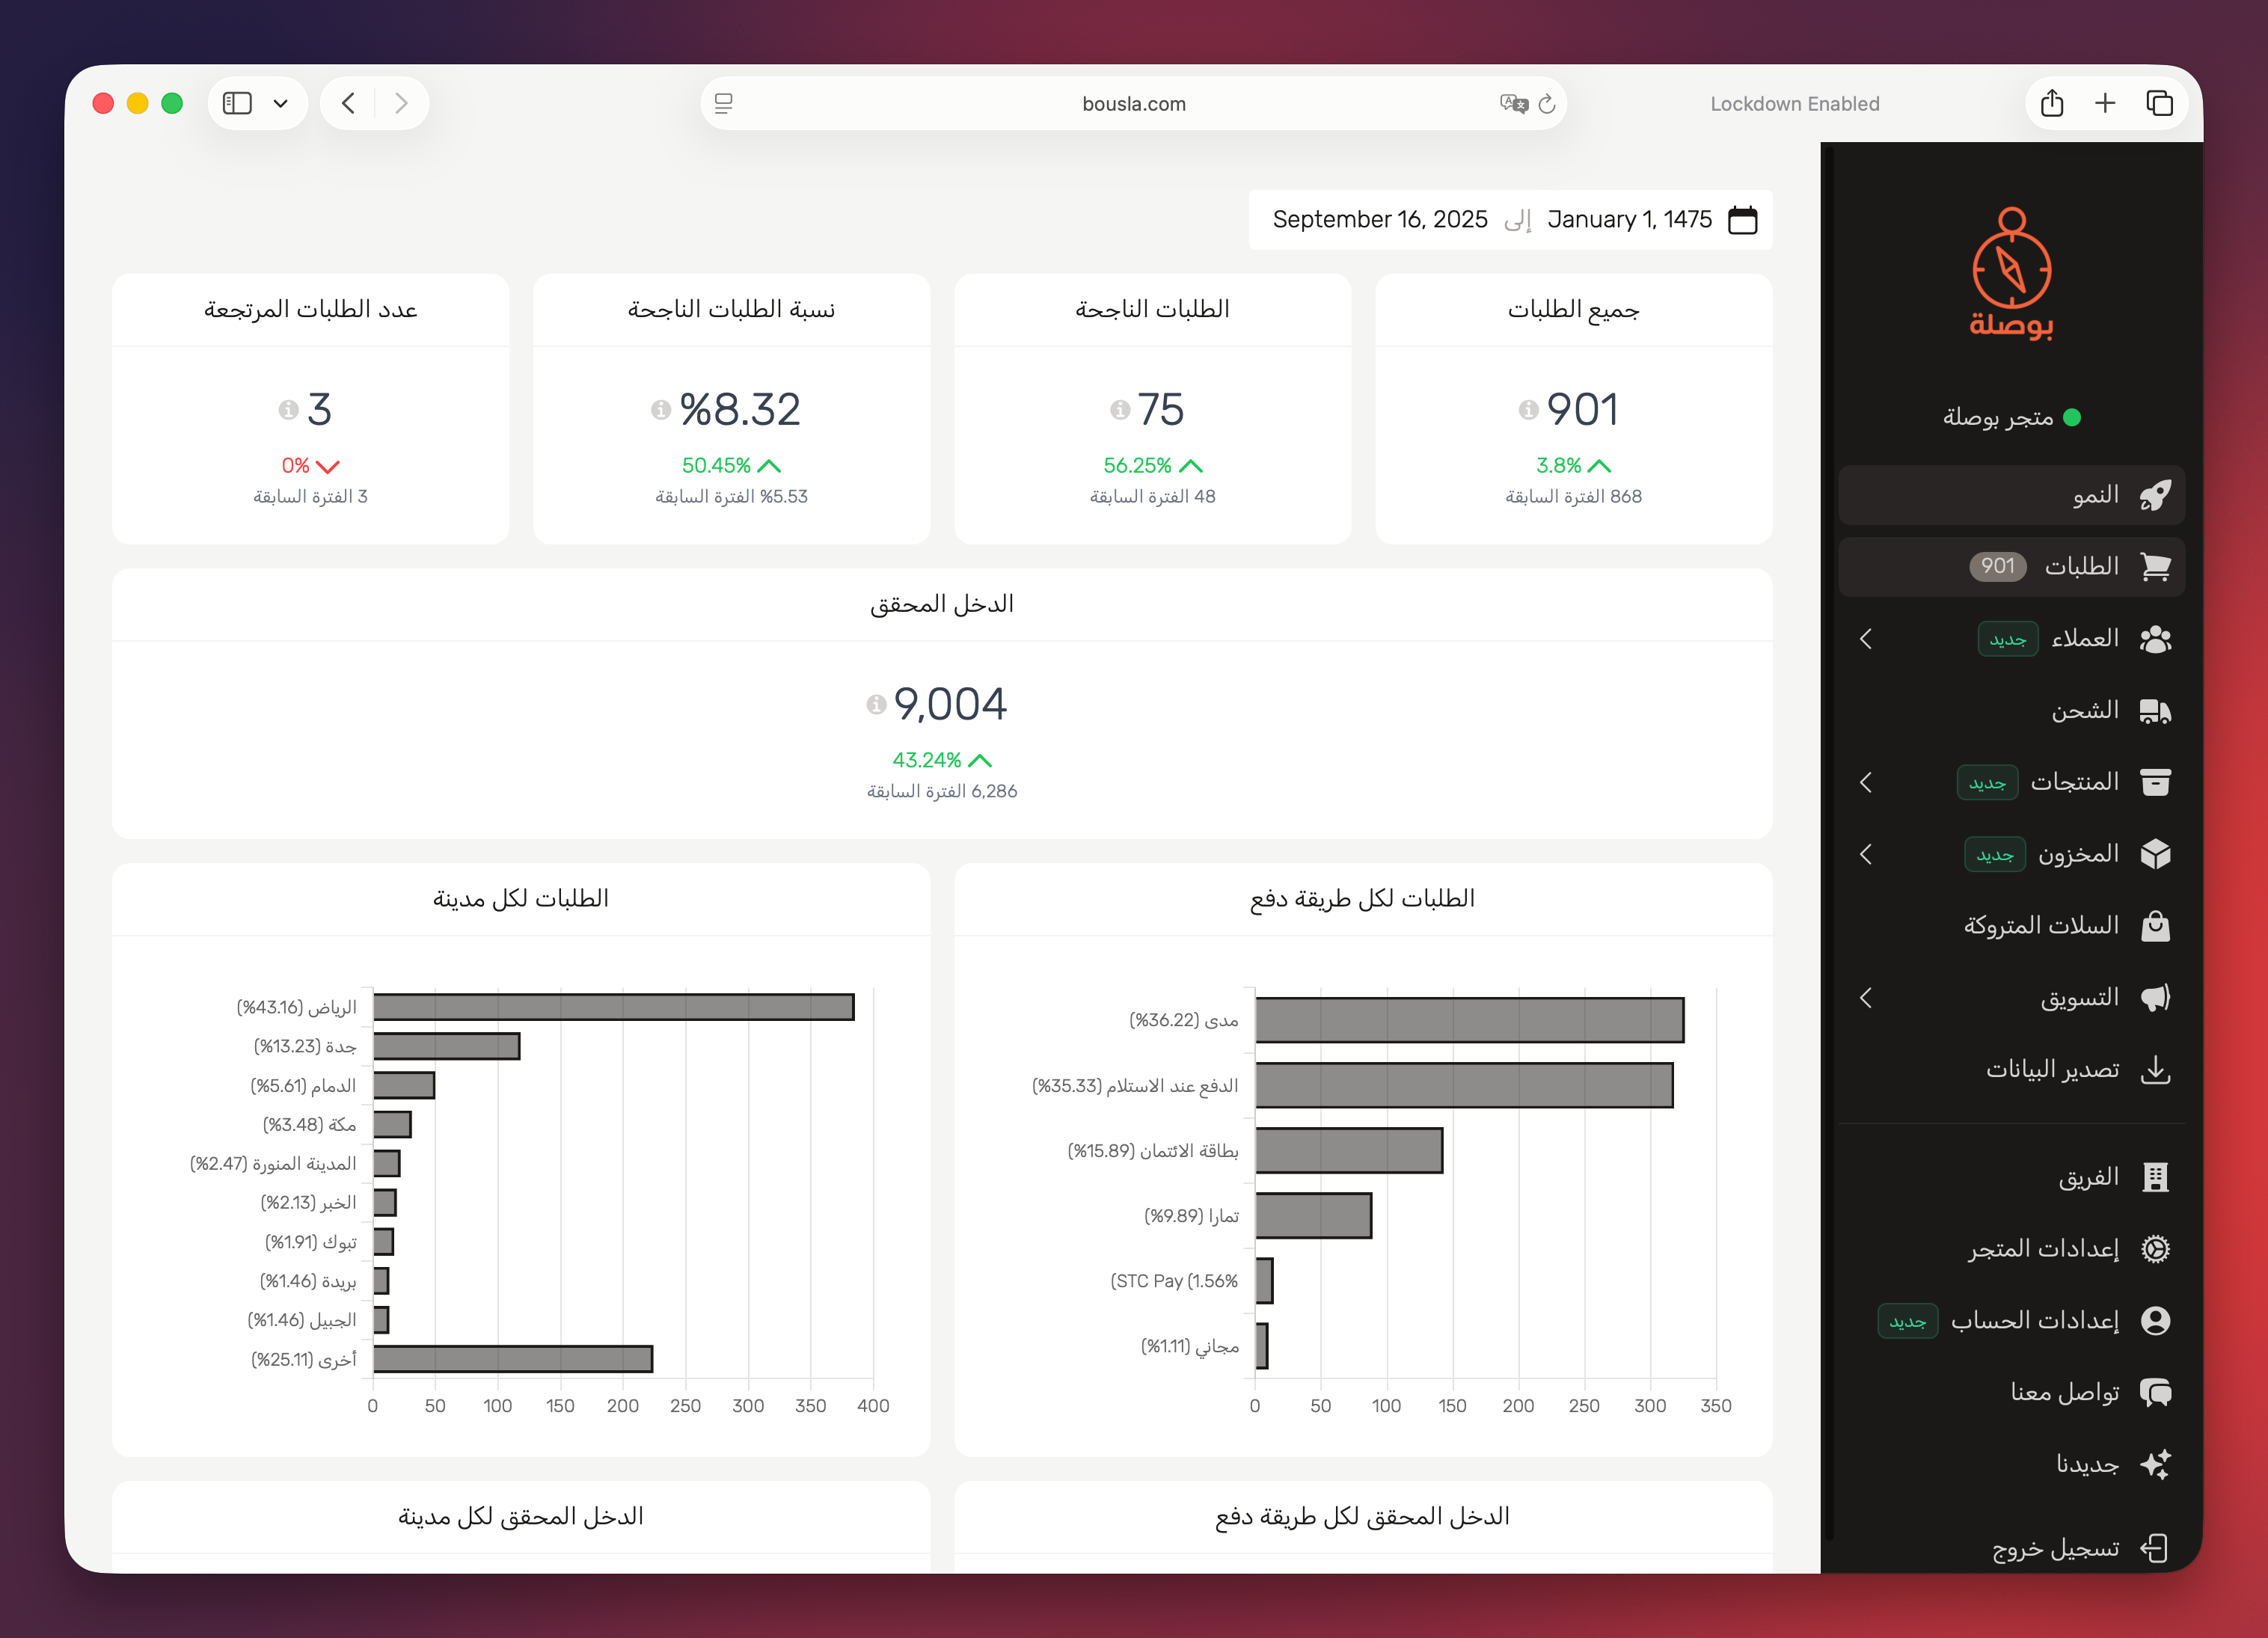Click the translate icon in address bar
The height and width of the screenshot is (1638, 2268).
(1513, 104)
